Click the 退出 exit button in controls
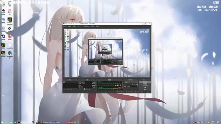Screen dimensions: 221x124 (145, 89)
